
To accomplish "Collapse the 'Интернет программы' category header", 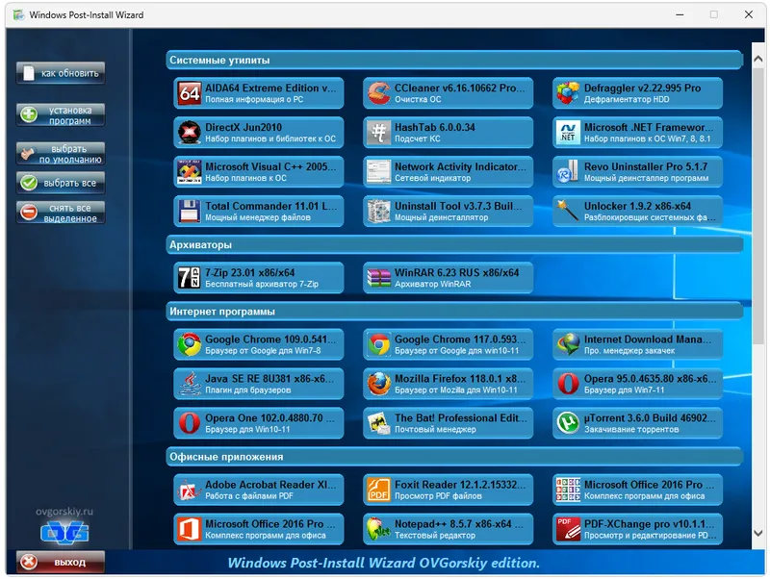I will coord(454,311).
